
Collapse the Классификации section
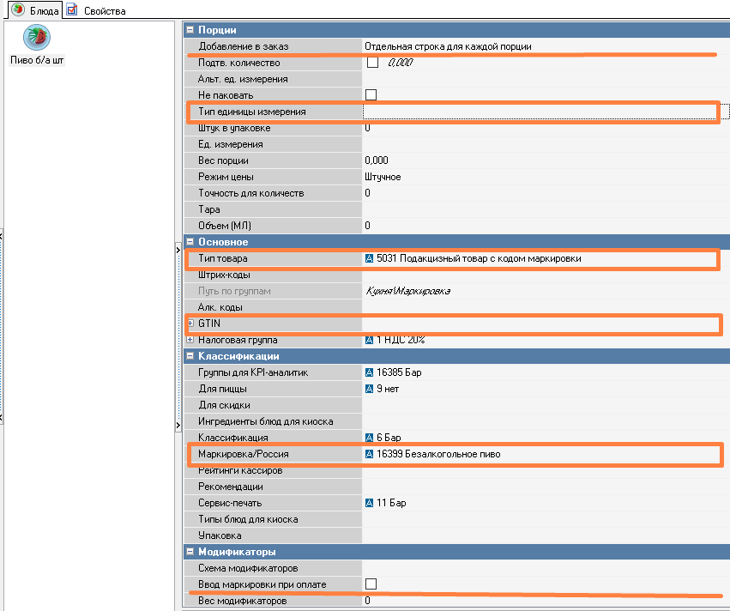tap(190, 356)
